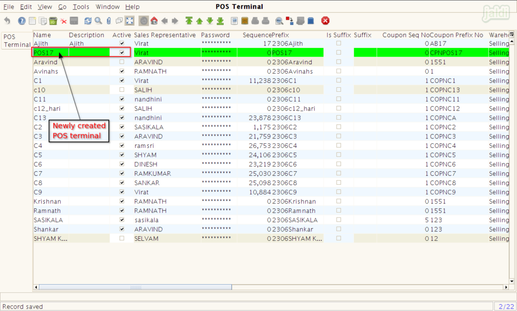Screen dimensions: 517x311
Task: Toggle Is Suffix checkbox for Ajith row
Action: [339, 43]
